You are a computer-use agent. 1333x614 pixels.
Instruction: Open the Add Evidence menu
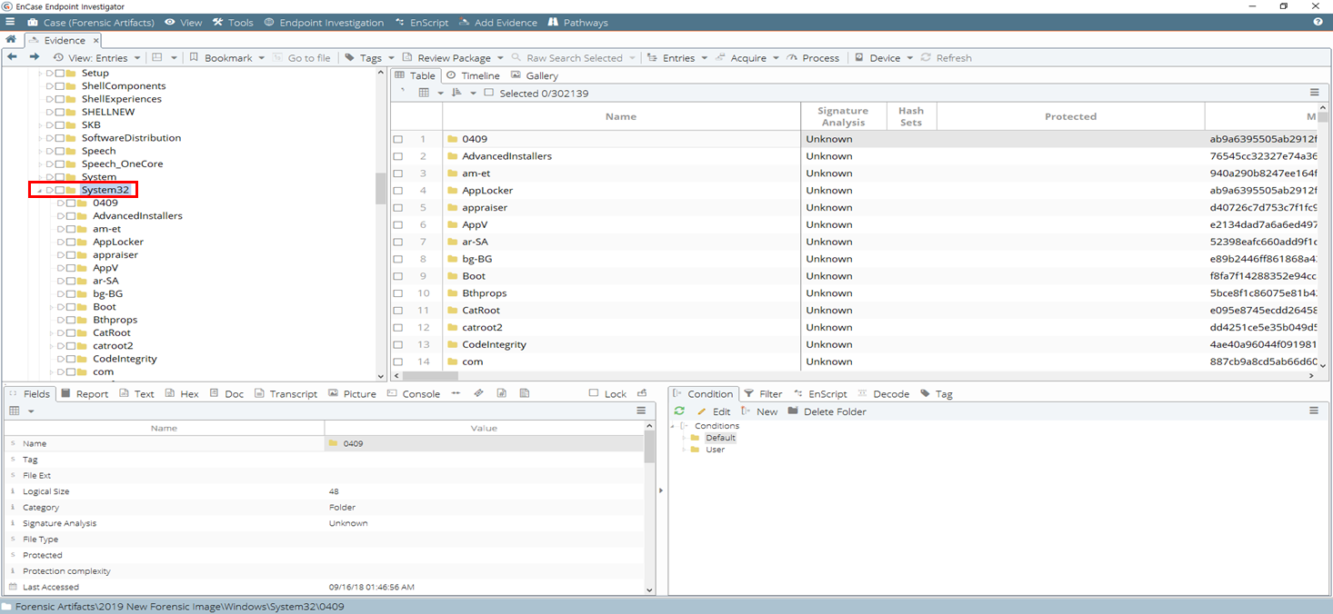point(498,22)
